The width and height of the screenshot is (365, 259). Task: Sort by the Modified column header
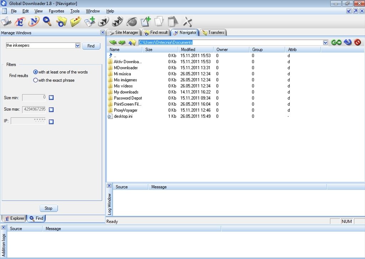(x=196, y=49)
